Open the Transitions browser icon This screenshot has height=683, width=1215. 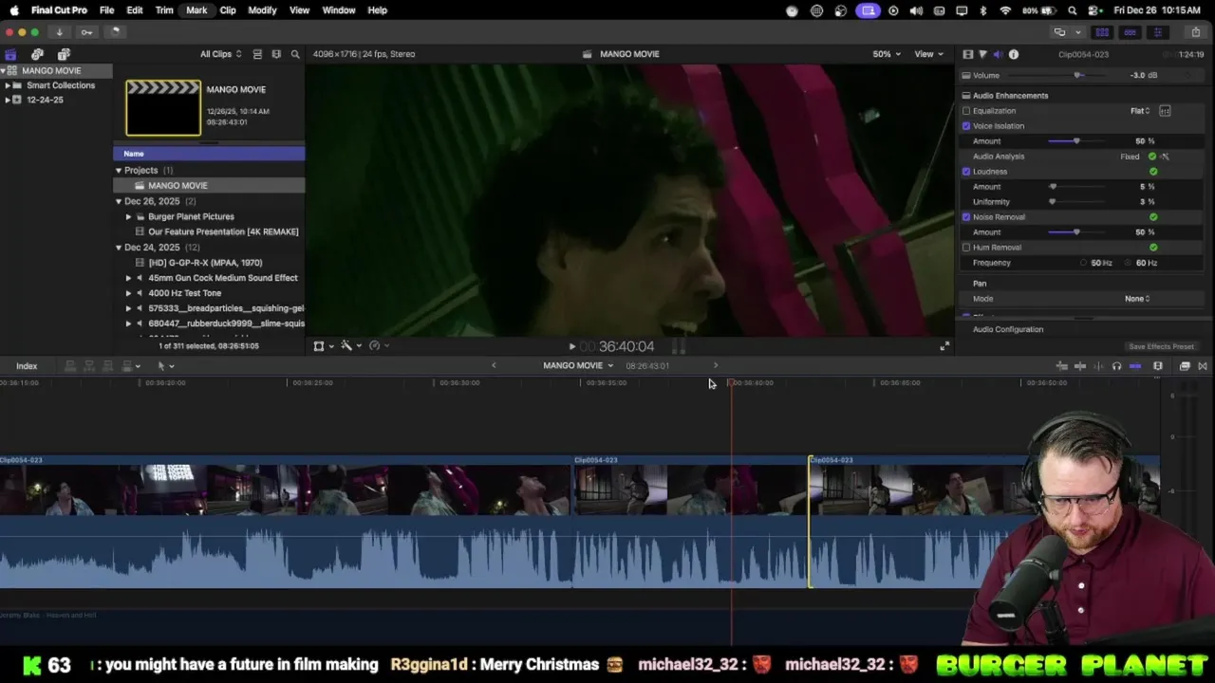point(1203,366)
